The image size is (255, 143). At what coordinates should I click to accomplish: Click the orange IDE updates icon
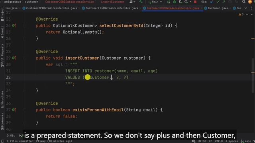tap(250, 2)
